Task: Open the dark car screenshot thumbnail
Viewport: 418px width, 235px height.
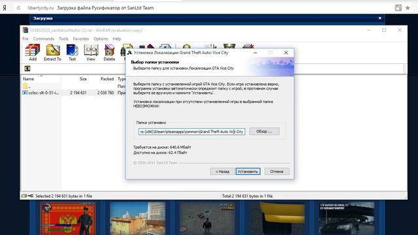Action: tap(347, 219)
